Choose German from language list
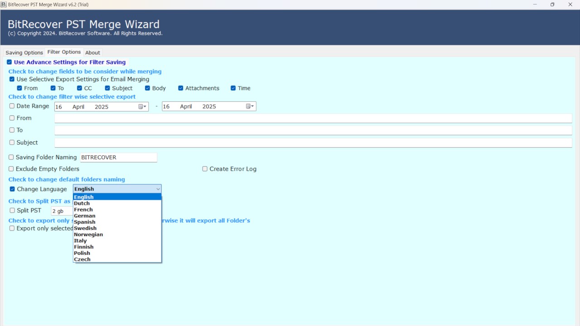Screen dimensions: 580x326 click(x=117, y=216)
